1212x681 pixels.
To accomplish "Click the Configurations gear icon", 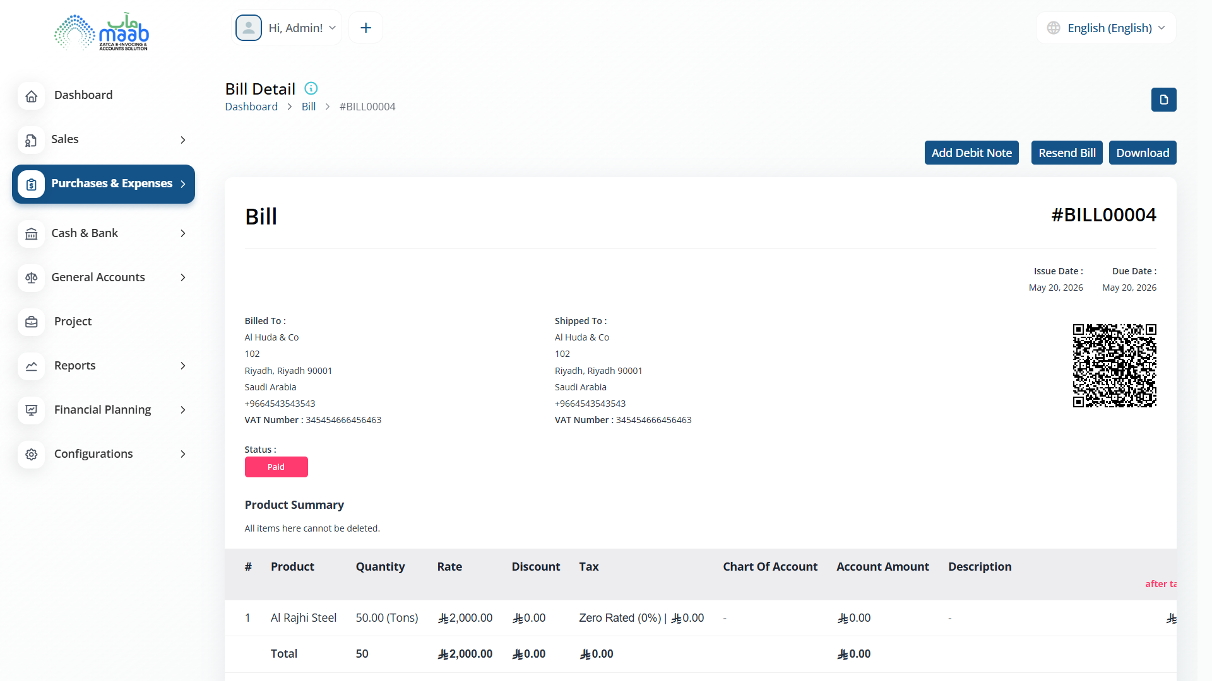I will (x=32, y=455).
